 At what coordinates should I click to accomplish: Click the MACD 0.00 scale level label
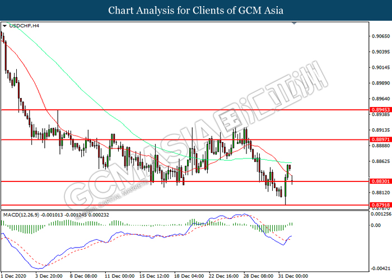(x=377, y=226)
